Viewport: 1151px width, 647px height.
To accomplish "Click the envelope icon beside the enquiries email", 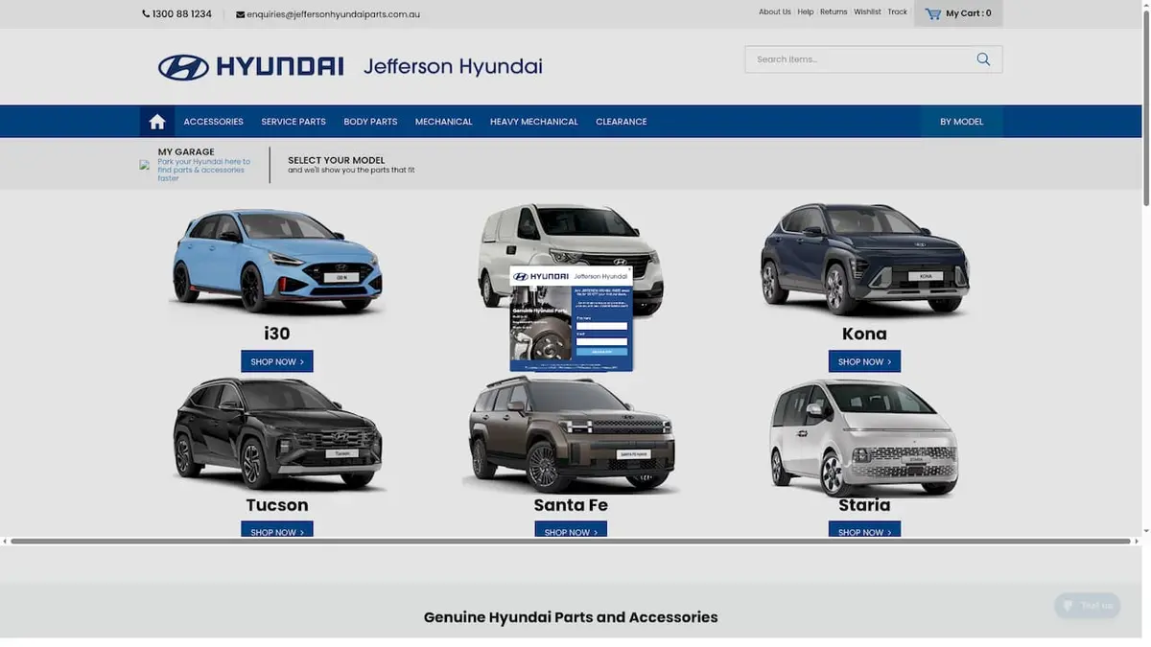I will (240, 14).
